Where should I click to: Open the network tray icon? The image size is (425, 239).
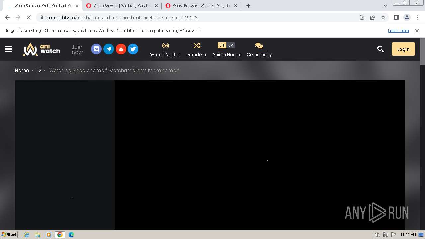(385, 235)
